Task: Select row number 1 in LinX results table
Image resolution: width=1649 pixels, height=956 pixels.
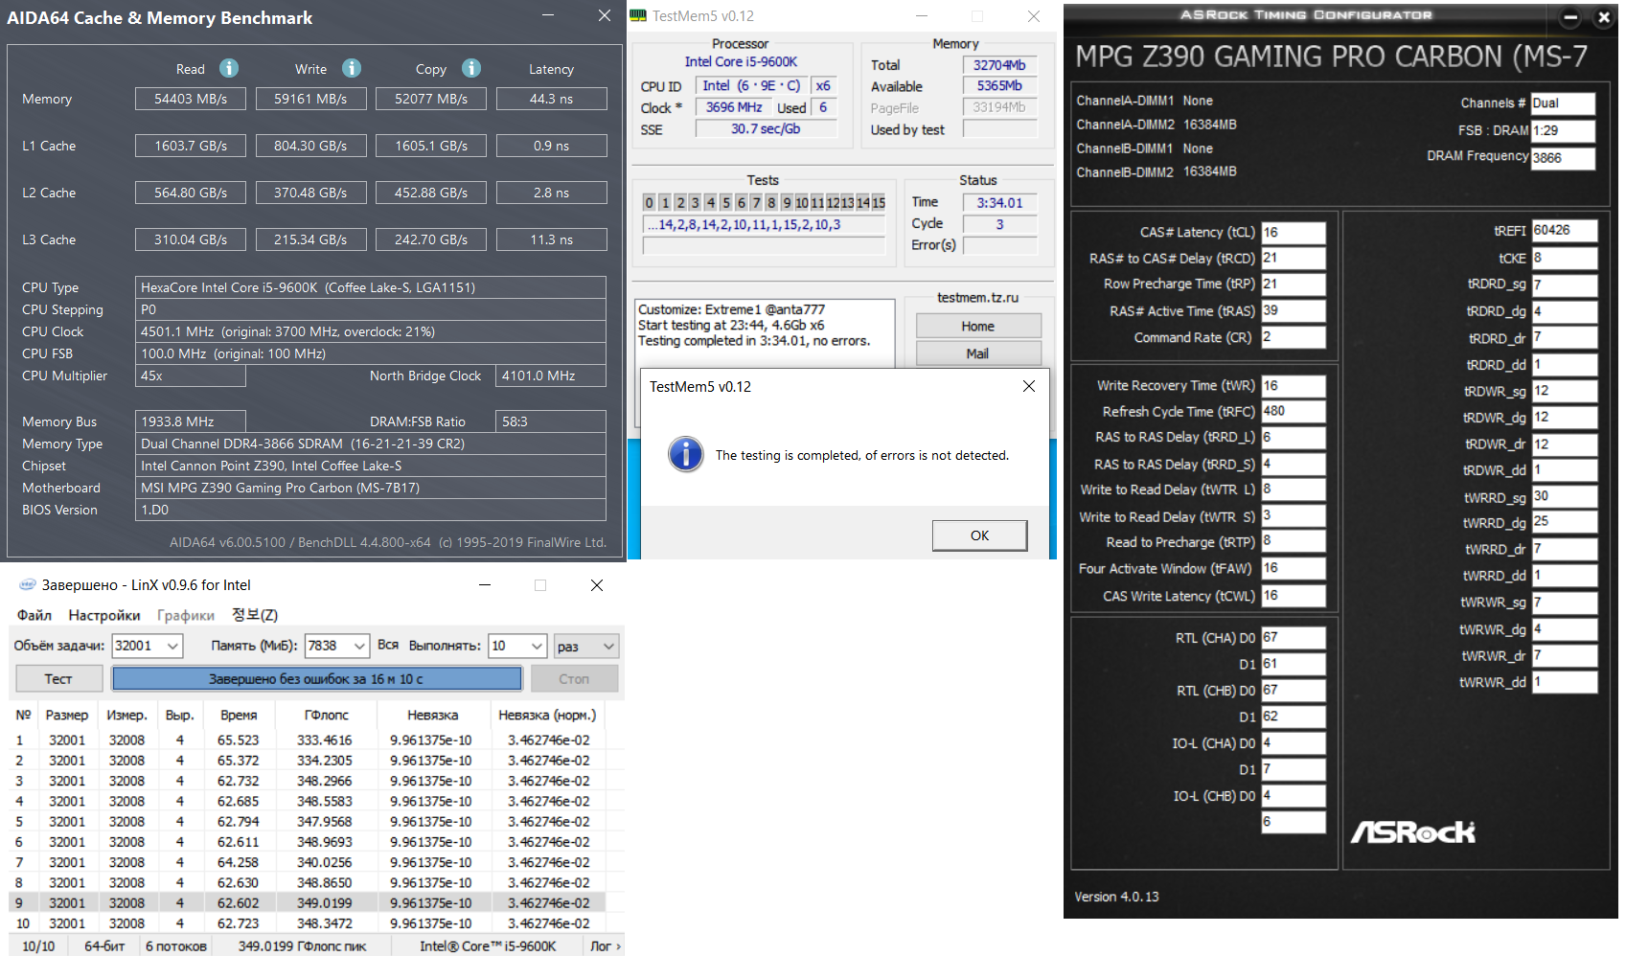Action: click(x=307, y=740)
